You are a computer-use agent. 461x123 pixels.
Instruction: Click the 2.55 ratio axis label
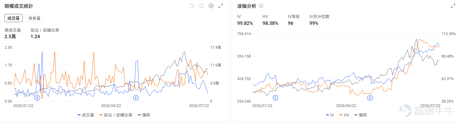(x=8, y=47)
